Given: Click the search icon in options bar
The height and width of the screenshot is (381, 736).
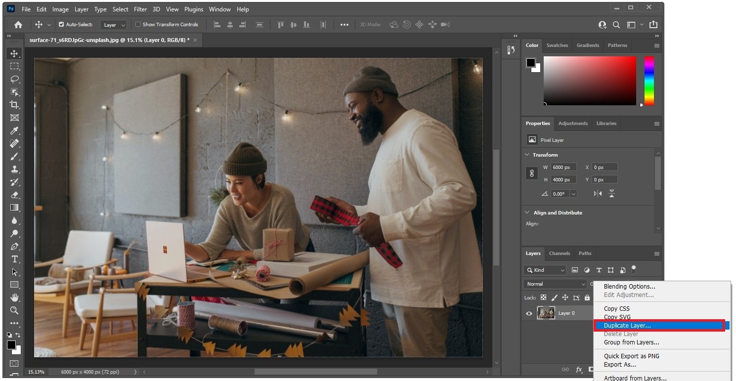Looking at the screenshot, I should [x=616, y=25].
